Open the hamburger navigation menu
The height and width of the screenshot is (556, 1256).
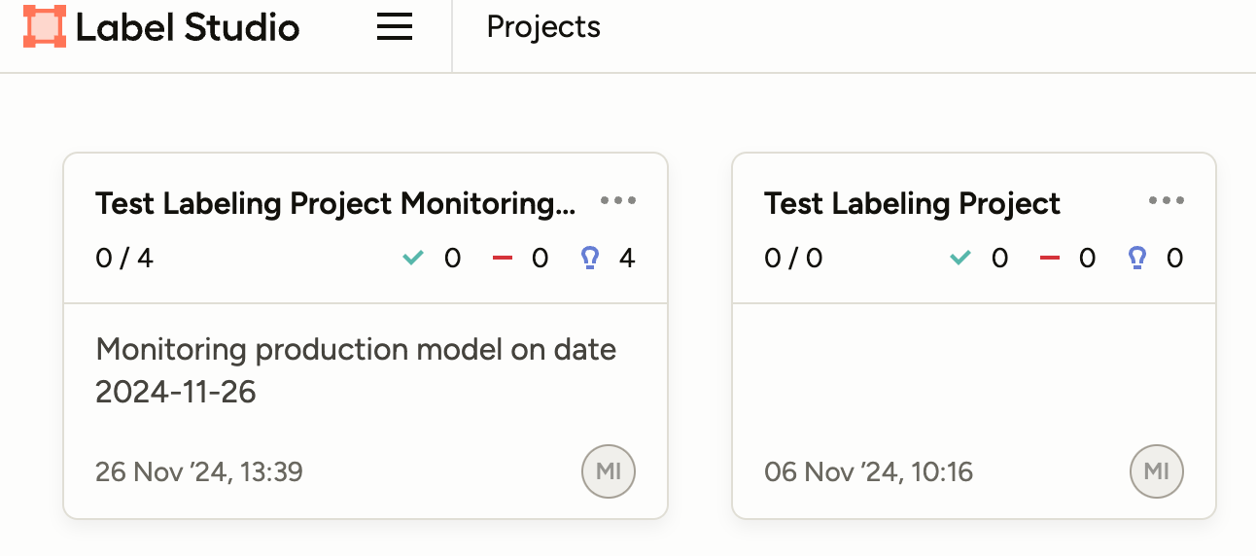tap(395, 27)
